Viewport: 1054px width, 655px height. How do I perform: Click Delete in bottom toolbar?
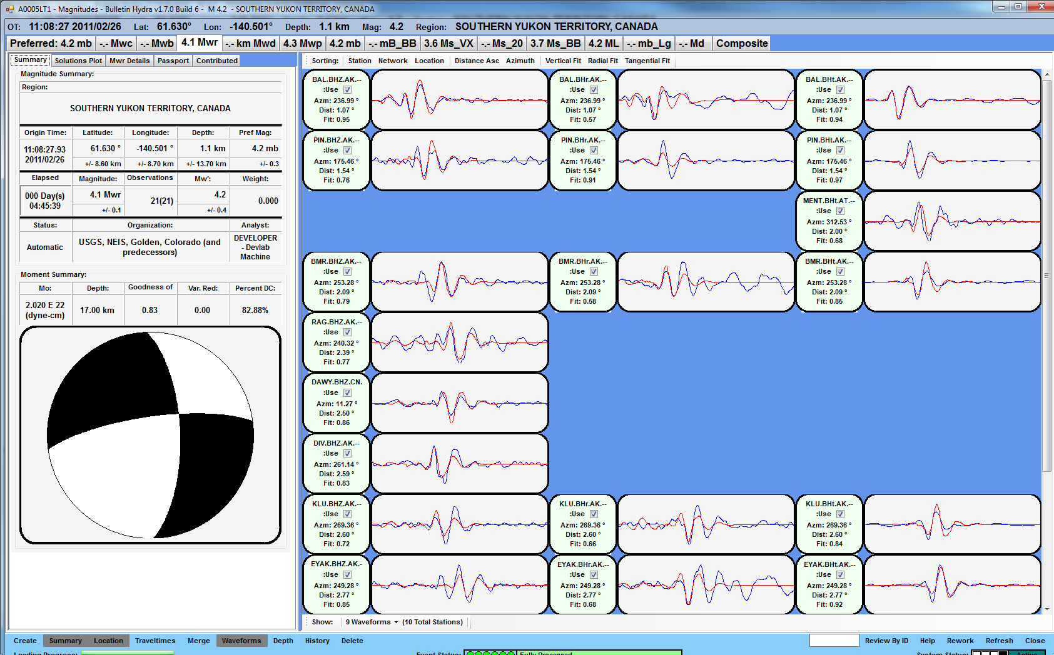[x=352, y=641]
